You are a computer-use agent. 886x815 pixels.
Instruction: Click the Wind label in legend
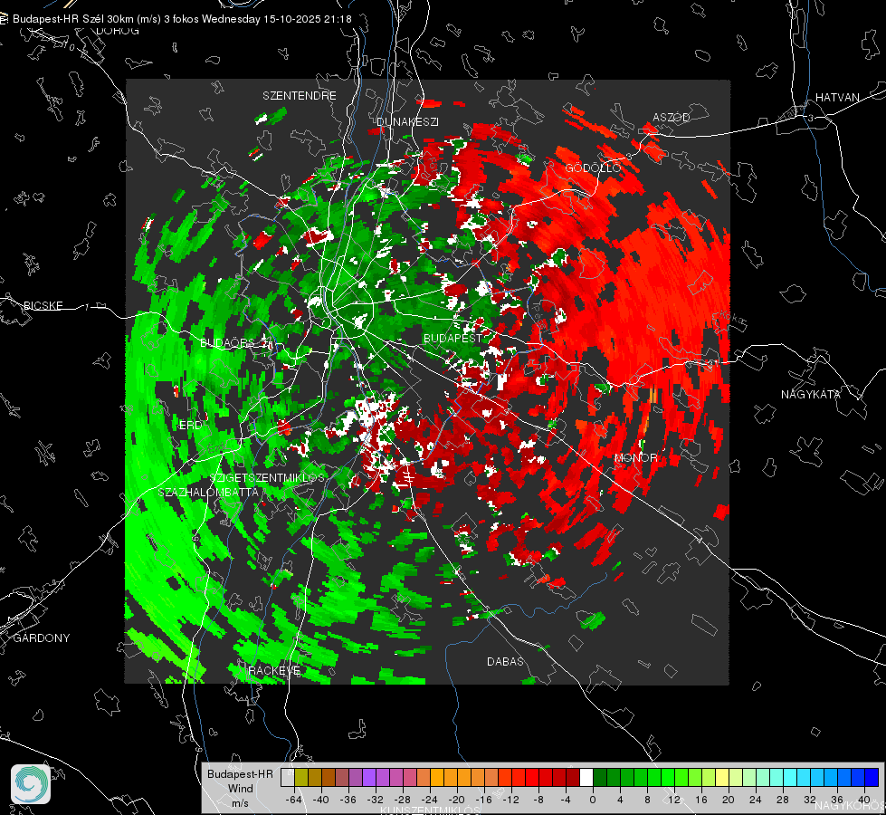(x=240, y=789)
